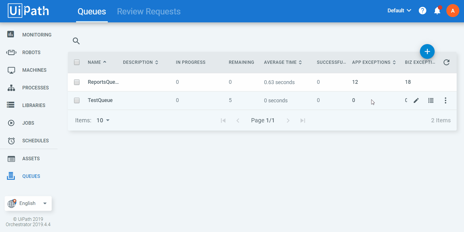Screen dimensions: 464x232
Task: Open help via the question mark icon
Action: 423,11
